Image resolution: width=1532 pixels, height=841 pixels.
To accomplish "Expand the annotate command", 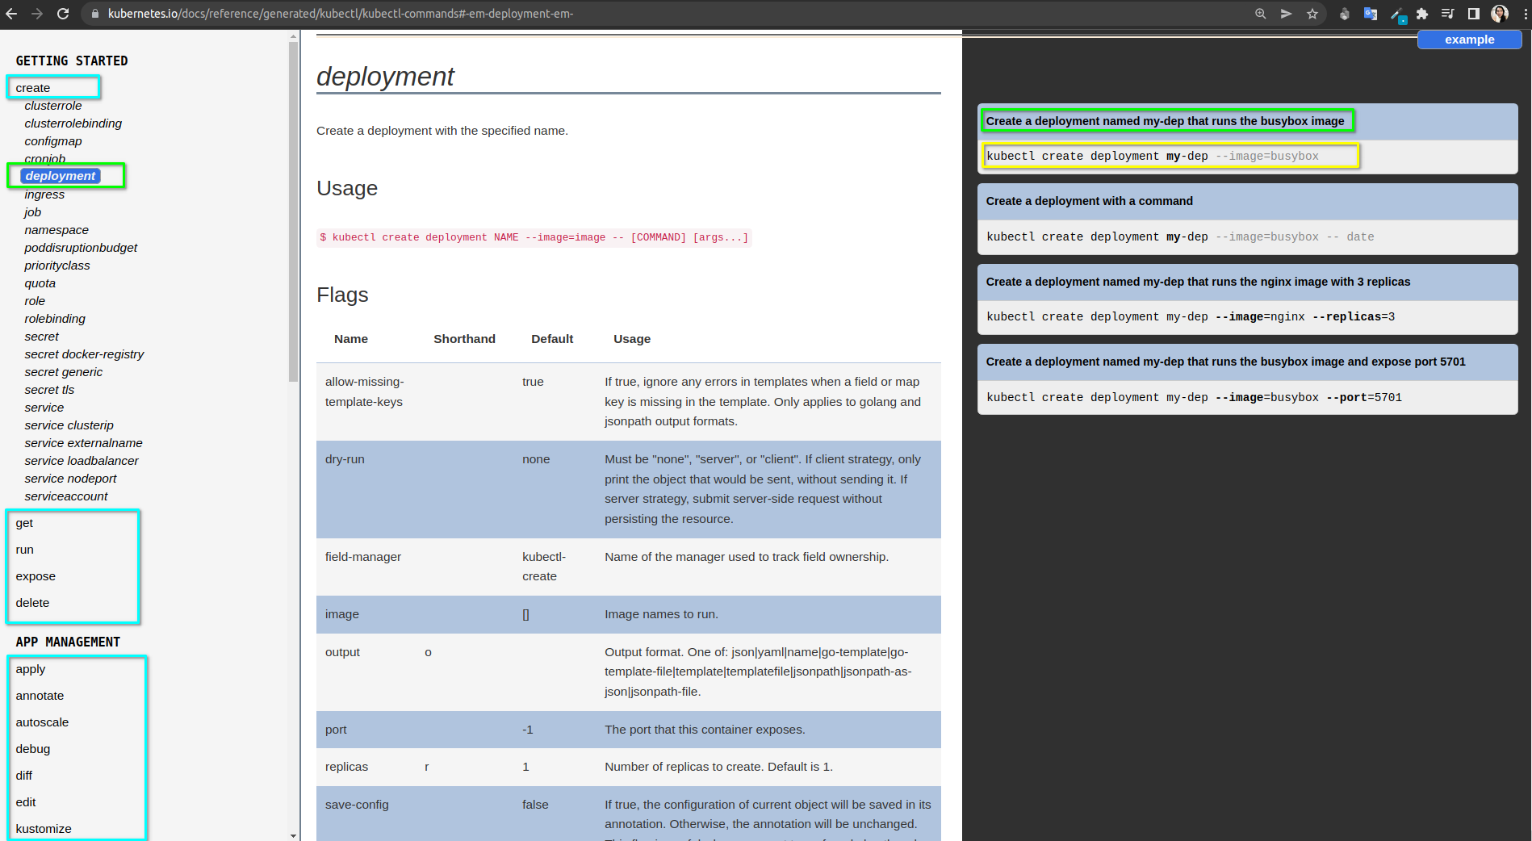I will [40, 696].
